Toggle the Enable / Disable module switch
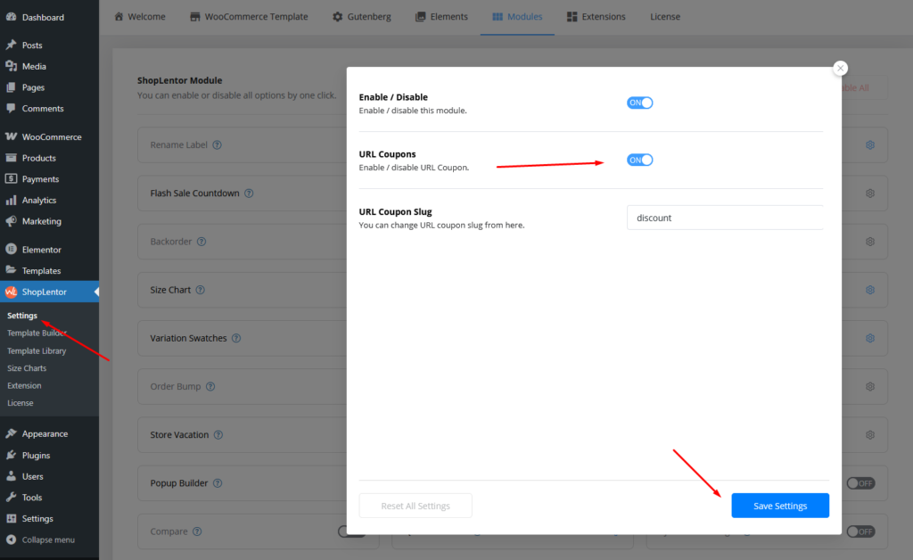Screen dimensions: 913x560 click(639, 103)
